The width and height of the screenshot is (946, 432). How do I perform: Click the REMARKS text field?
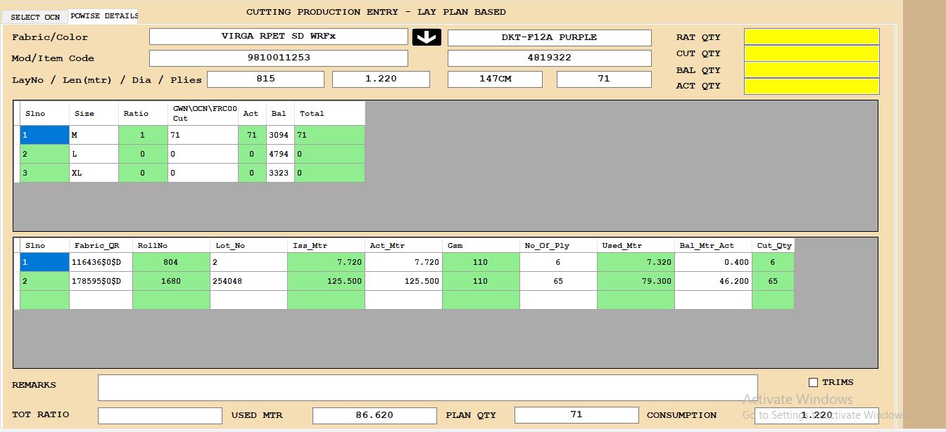click(x=427, y=387)
